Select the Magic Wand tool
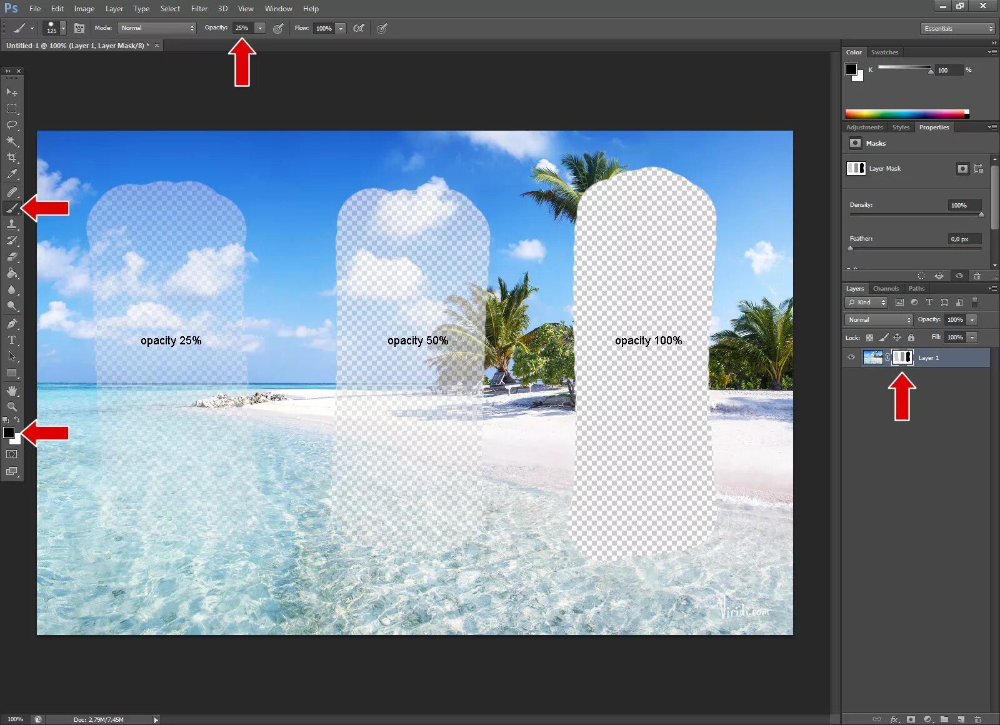The width and height of the screenshot is (1000, 725). pyautogui.click(x=12, y=141)
